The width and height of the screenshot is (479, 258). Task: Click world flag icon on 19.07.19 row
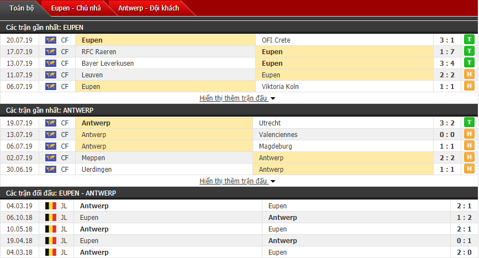click(x=51, y=123)
